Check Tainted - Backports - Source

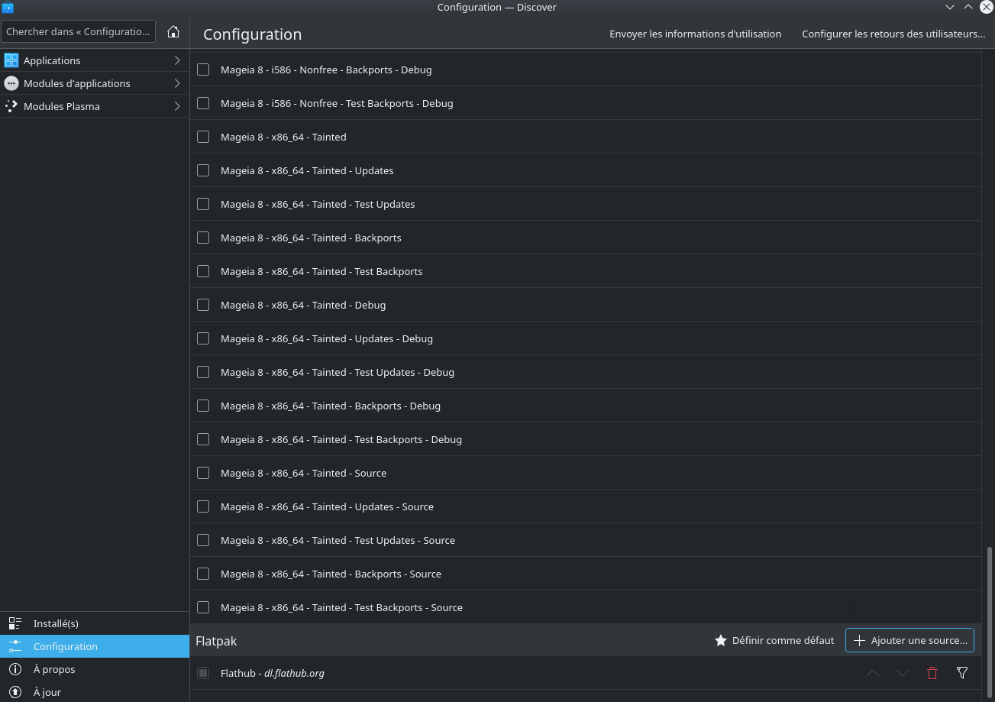(203, 574)
